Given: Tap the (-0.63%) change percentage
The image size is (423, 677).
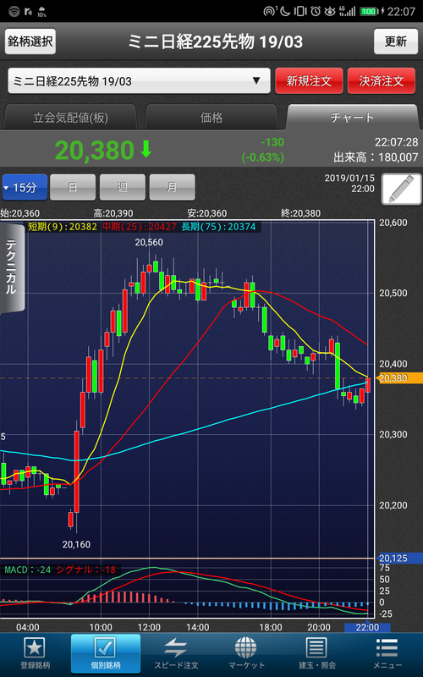Looking at the screenshot, I should point(263,157).
